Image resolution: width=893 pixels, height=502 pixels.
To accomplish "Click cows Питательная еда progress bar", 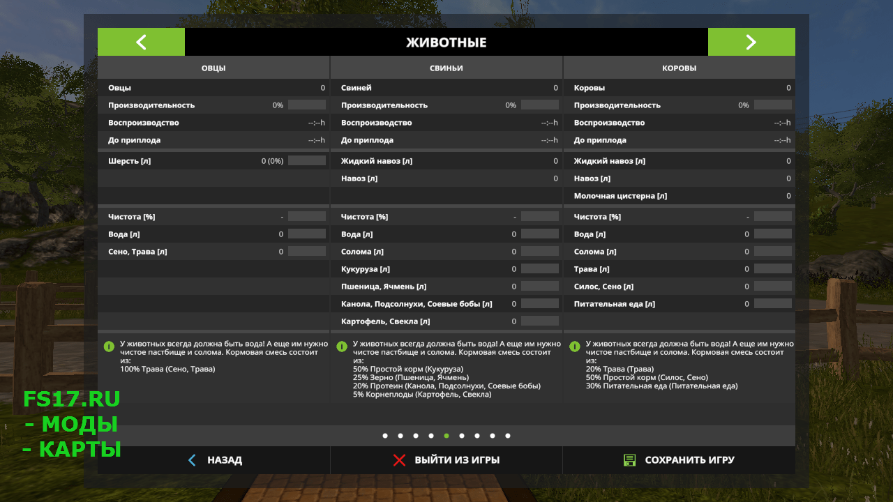I will point(773,303).
